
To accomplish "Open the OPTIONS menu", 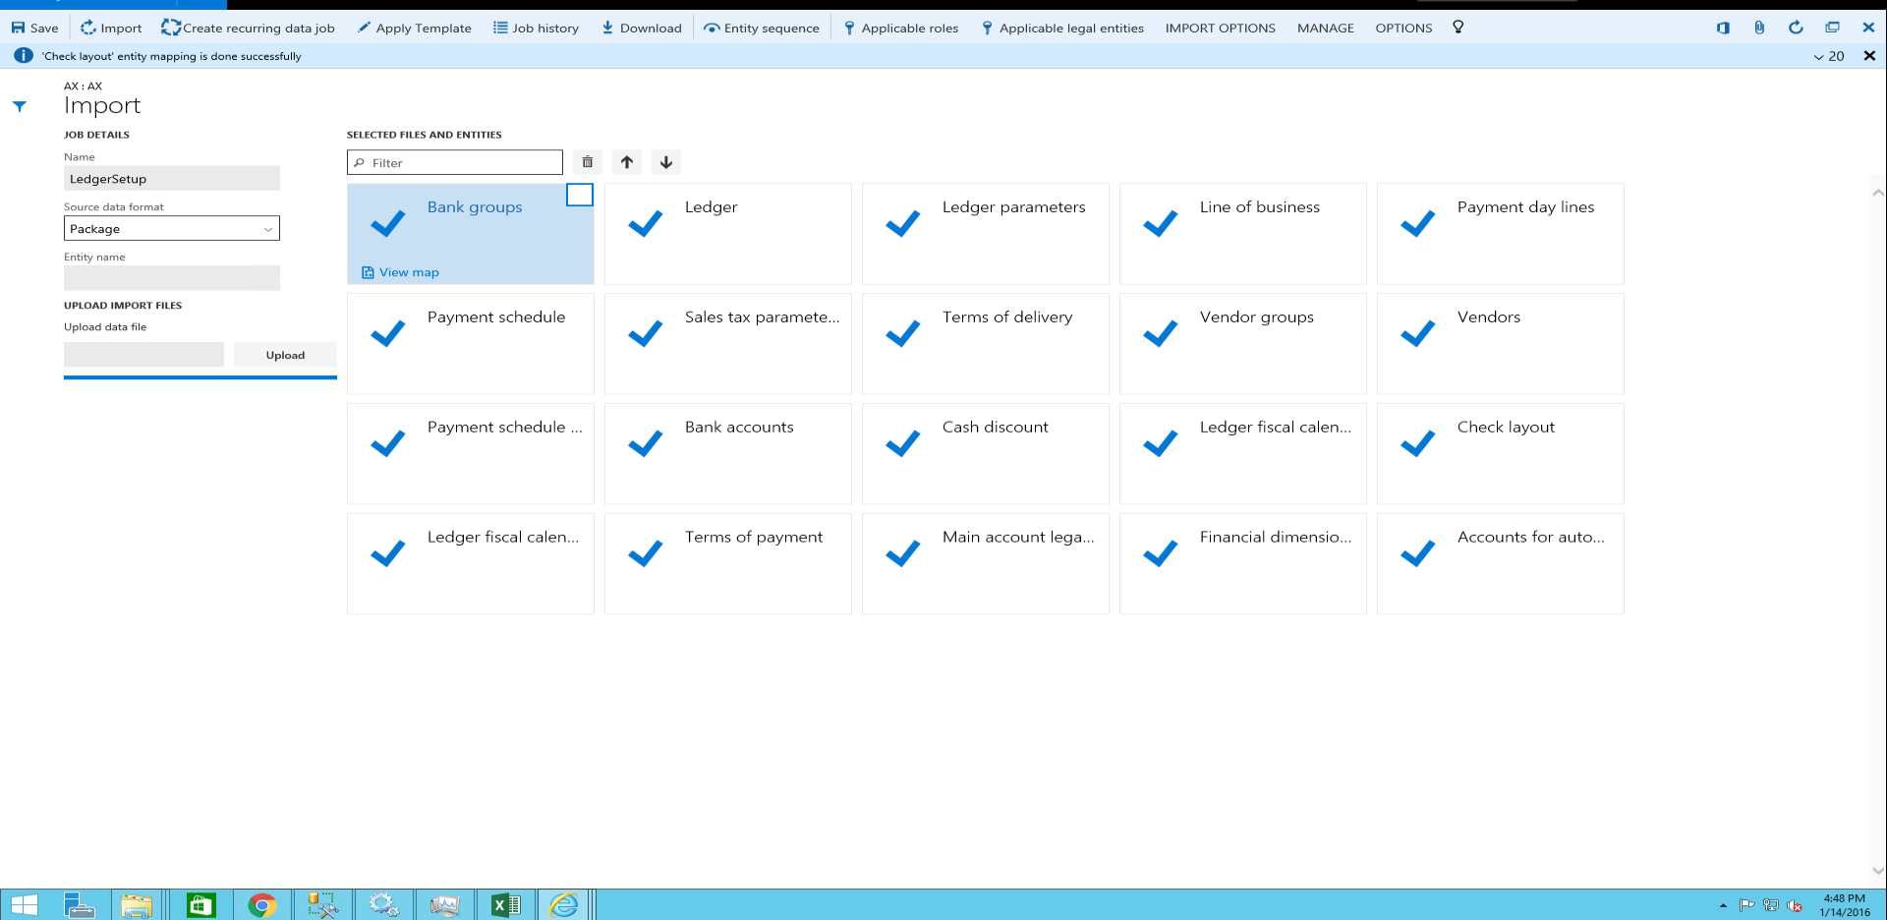I will (x=1403, y=28).
